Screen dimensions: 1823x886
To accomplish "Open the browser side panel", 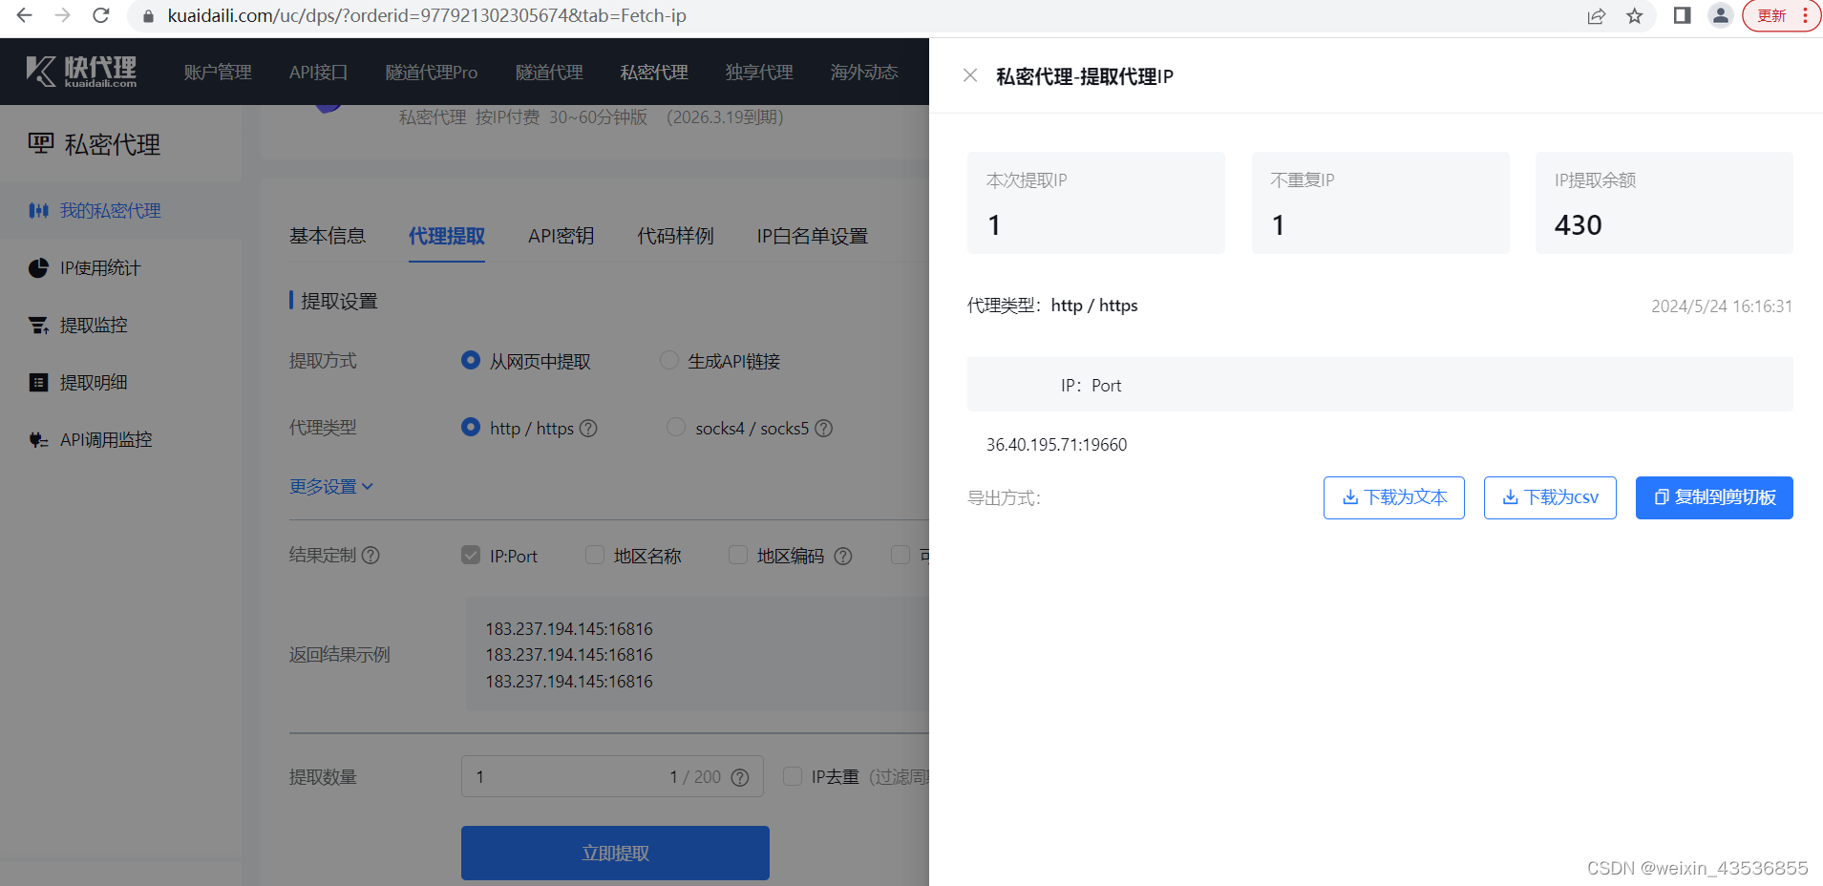I will click(1683, 15).
